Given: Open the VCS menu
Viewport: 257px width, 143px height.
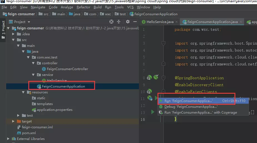Looking at the screenshot, I should [130, 7].
